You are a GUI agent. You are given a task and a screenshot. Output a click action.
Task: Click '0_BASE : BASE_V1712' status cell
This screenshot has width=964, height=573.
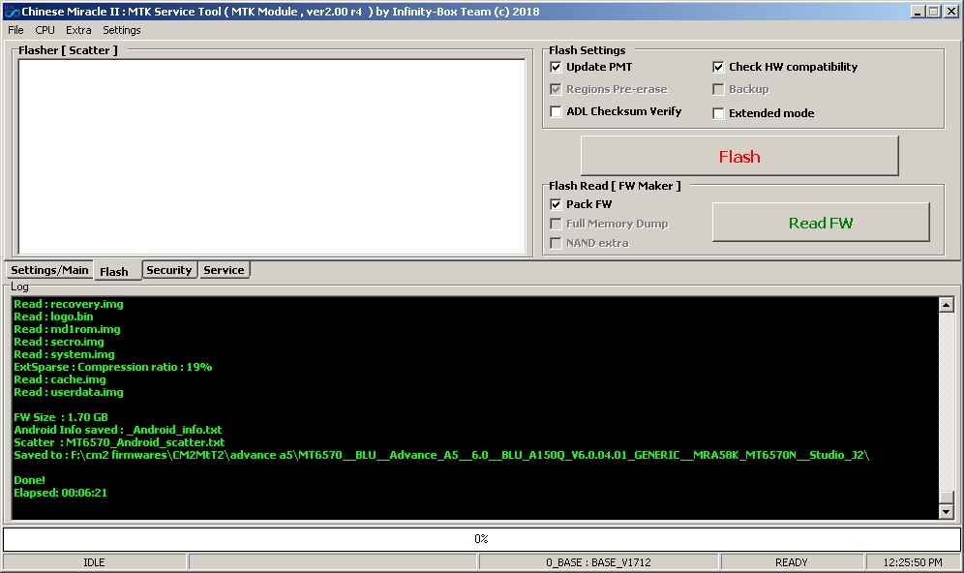598,562
